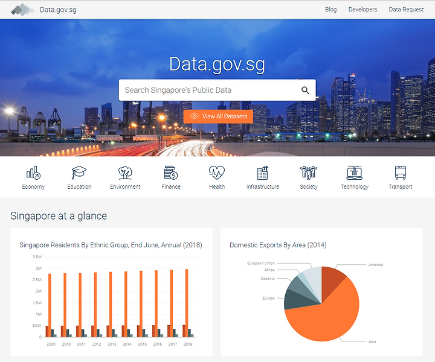Click the 'European Union' pie chart label
This screenshot has height=362, width=435.
(261, 263)
